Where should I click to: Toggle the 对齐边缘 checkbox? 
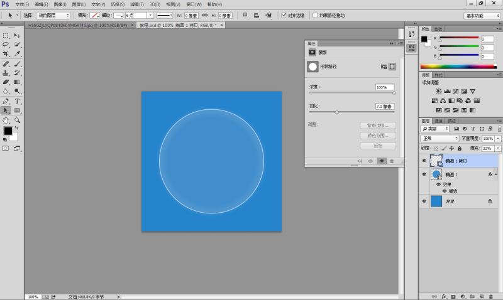click(x=284, y=15)
